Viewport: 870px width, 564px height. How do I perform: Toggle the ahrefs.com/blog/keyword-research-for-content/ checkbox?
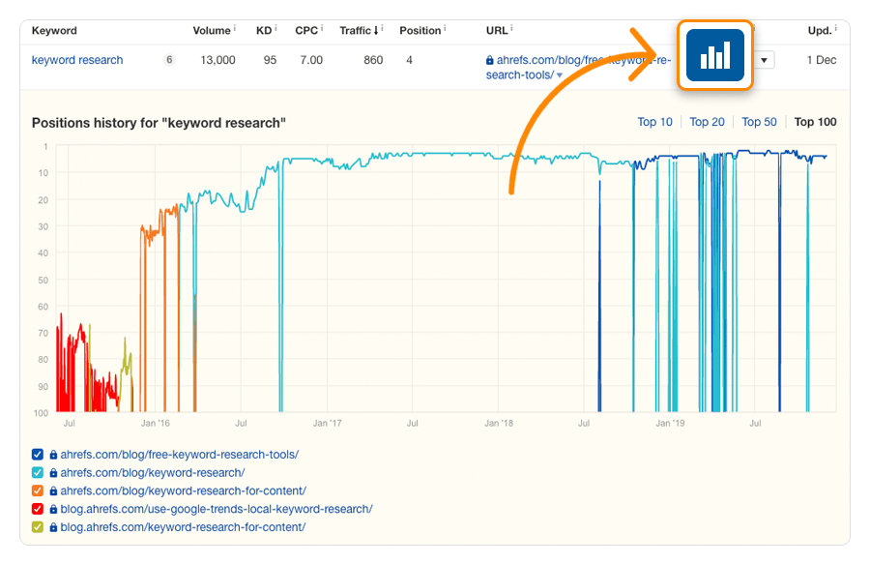point(38,491)
